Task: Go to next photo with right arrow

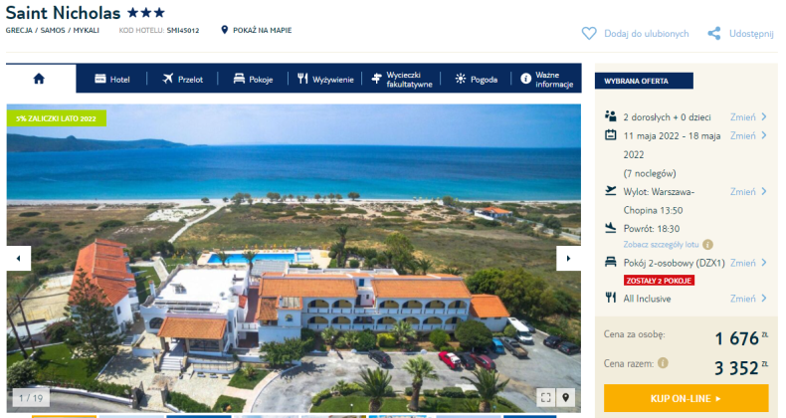Action: tap(568, 259)
